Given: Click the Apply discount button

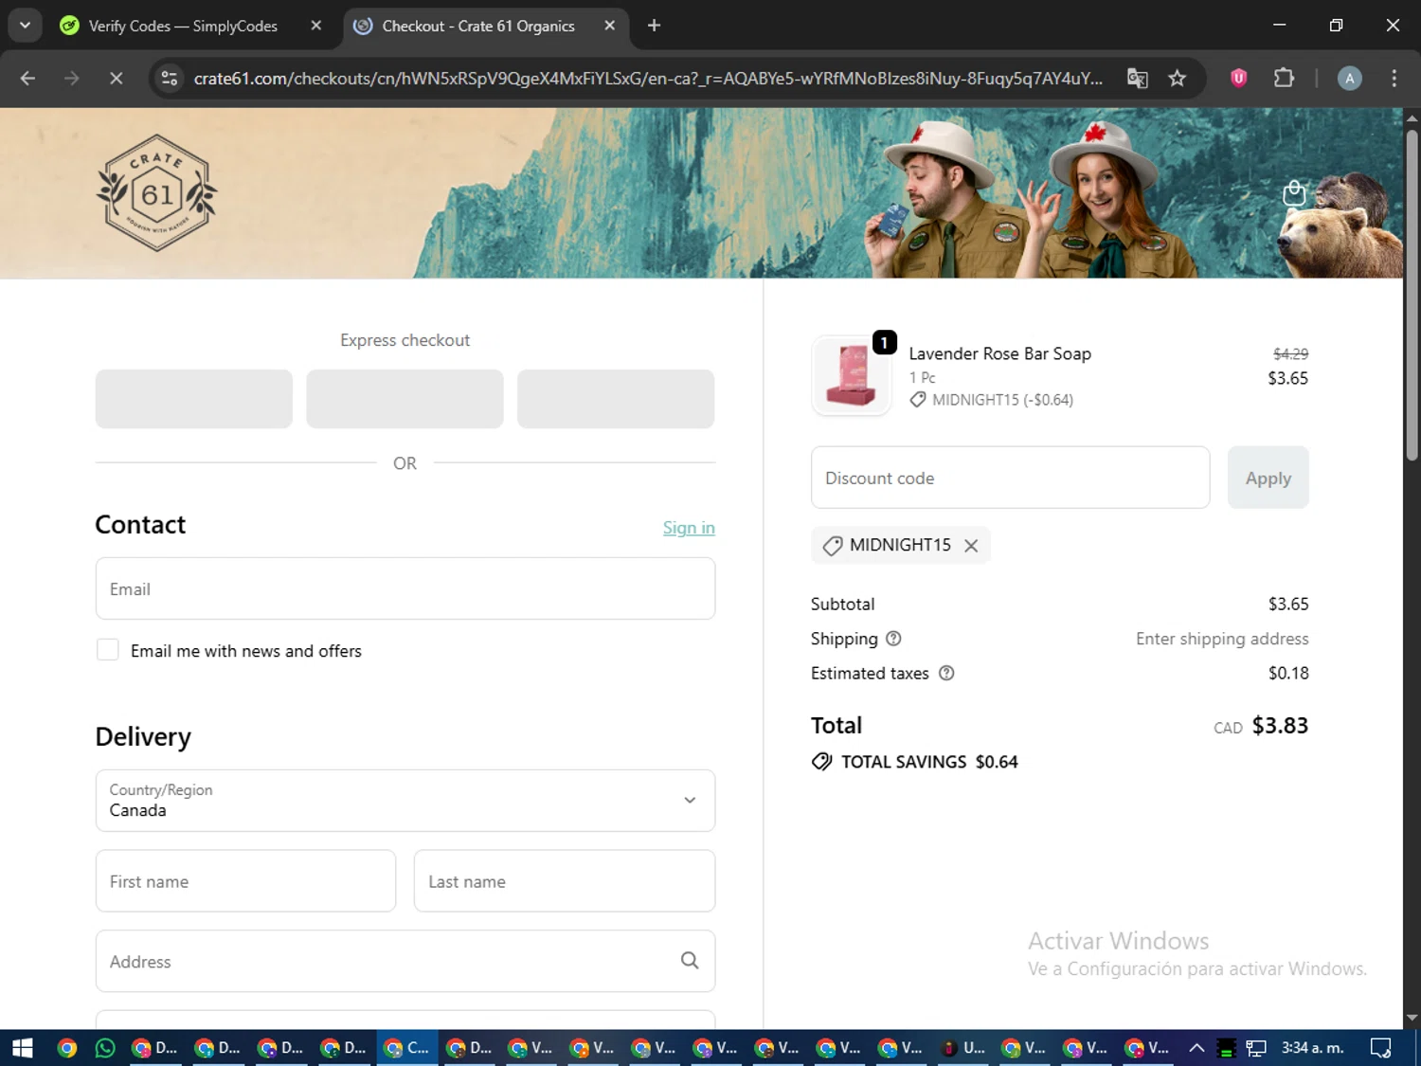Looking at the screenshot, I should (1268, 478).
